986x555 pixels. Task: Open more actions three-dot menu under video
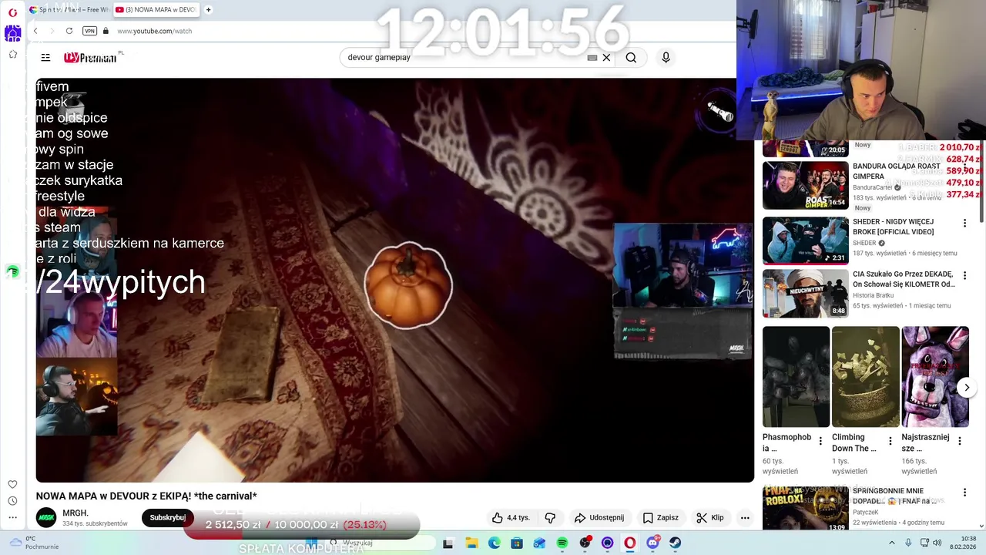pos(745,518)
